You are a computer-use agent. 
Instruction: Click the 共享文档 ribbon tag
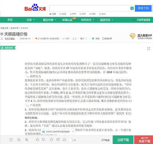pyautogui.click(x=8, y=48)
